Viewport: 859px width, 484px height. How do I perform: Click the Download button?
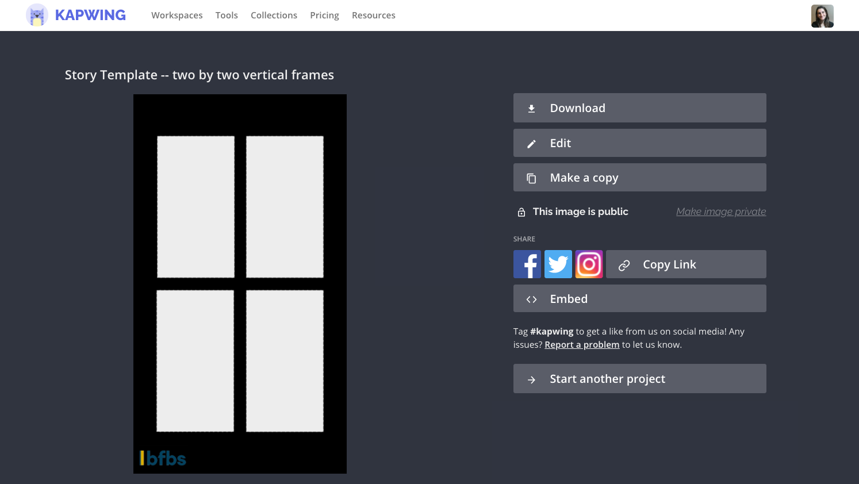tap(639, 108)
